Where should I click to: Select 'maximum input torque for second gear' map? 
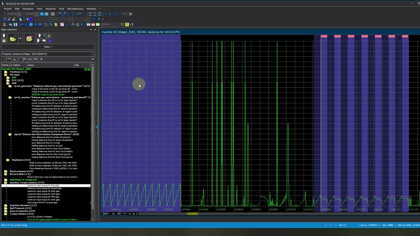coord(45,188)
